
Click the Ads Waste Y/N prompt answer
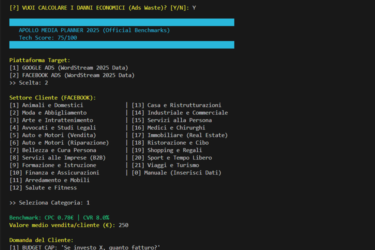[x=194, y=7]
